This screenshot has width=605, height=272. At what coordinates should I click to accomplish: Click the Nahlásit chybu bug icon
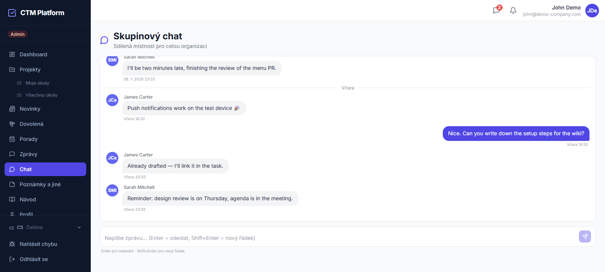(x=12, y=244)
